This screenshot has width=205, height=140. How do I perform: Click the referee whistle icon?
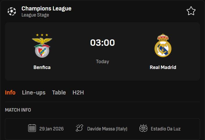(79, 128)
